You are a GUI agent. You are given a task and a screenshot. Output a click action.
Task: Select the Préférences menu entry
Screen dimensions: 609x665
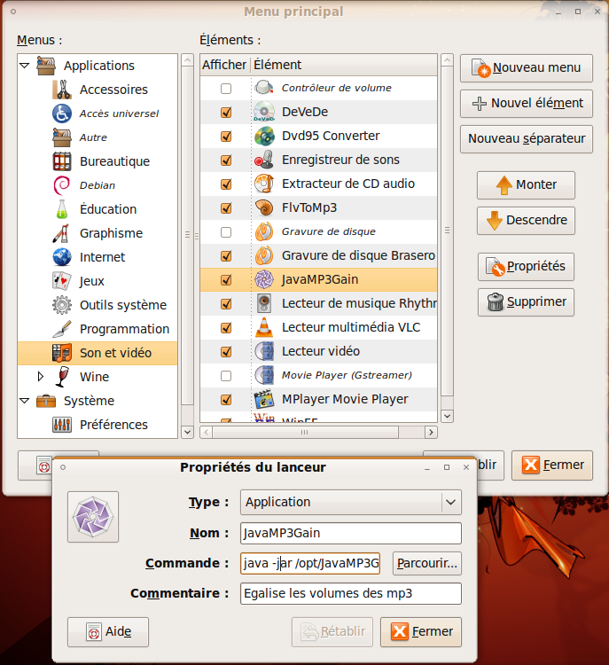[x=113, y=425]
